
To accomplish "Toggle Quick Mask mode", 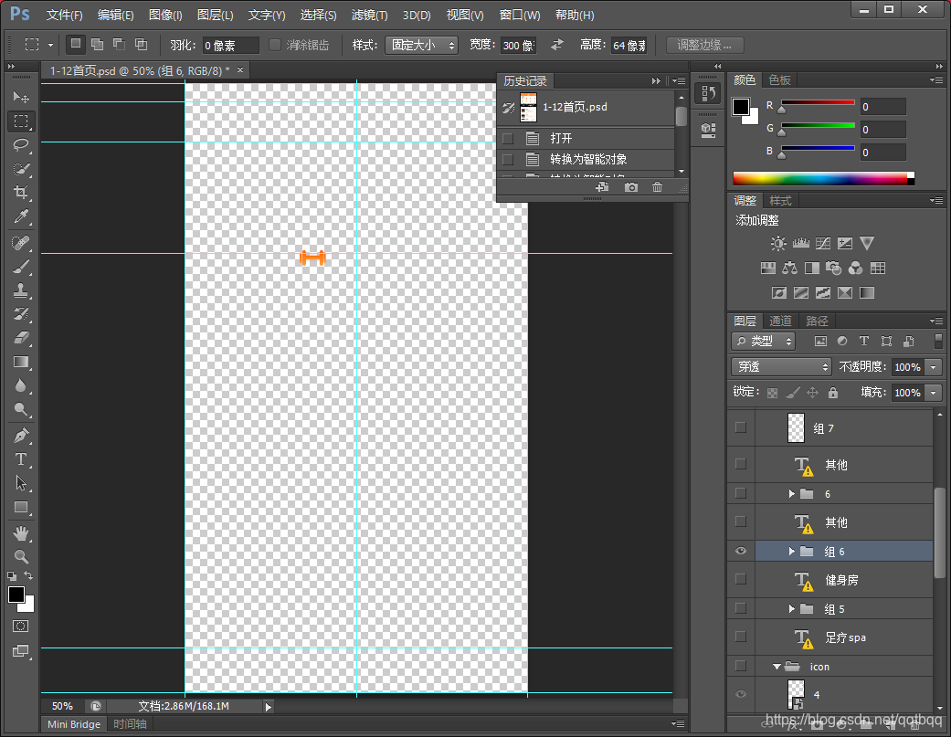I will pyautogui.click(x=21, y=626).
